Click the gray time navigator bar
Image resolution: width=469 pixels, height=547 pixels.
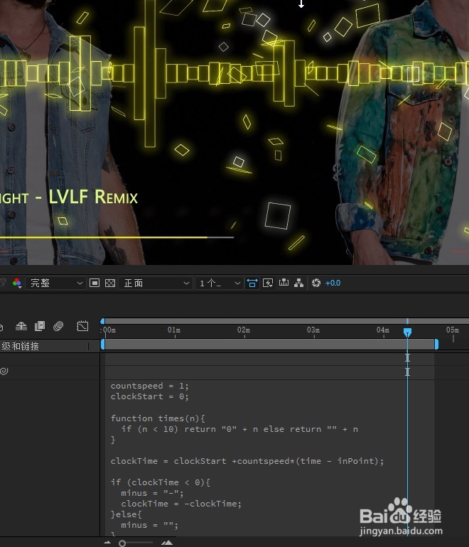pos(286,321)
